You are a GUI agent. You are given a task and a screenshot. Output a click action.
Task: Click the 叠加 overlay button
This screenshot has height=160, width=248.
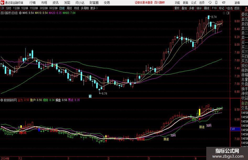[x=184, y=8]
